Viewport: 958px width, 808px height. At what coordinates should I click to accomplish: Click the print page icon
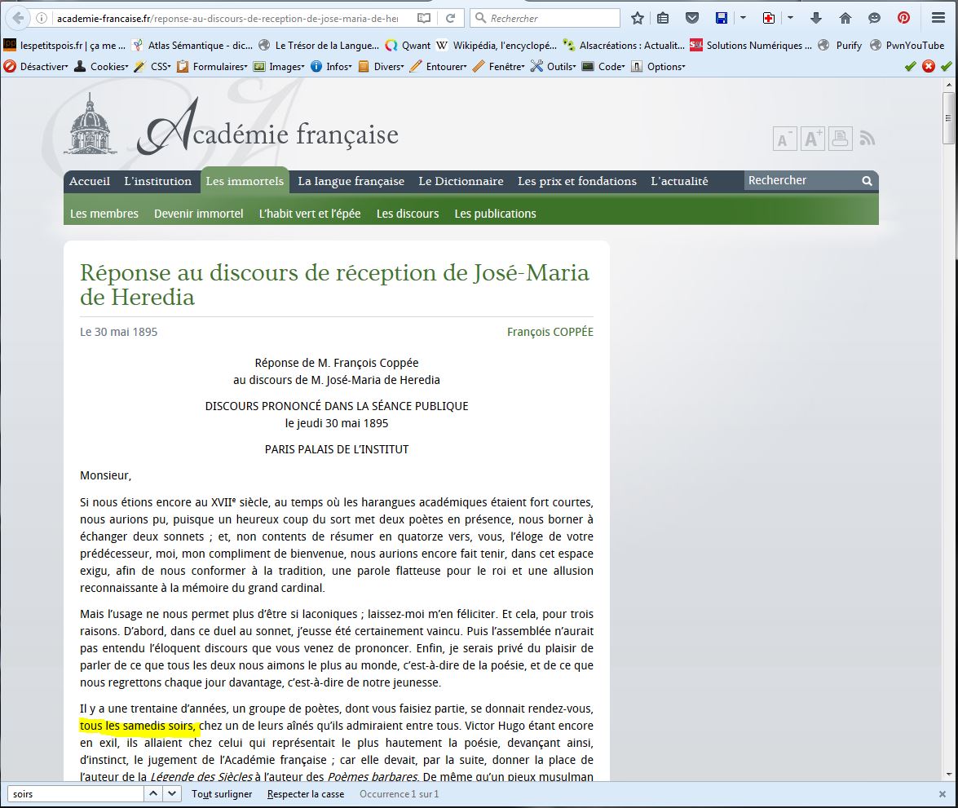pos(840,139)
